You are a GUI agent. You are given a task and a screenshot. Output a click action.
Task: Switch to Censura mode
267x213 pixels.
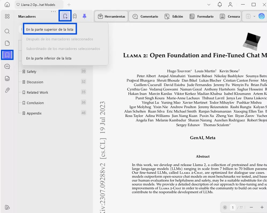click(x=230, y=16)
